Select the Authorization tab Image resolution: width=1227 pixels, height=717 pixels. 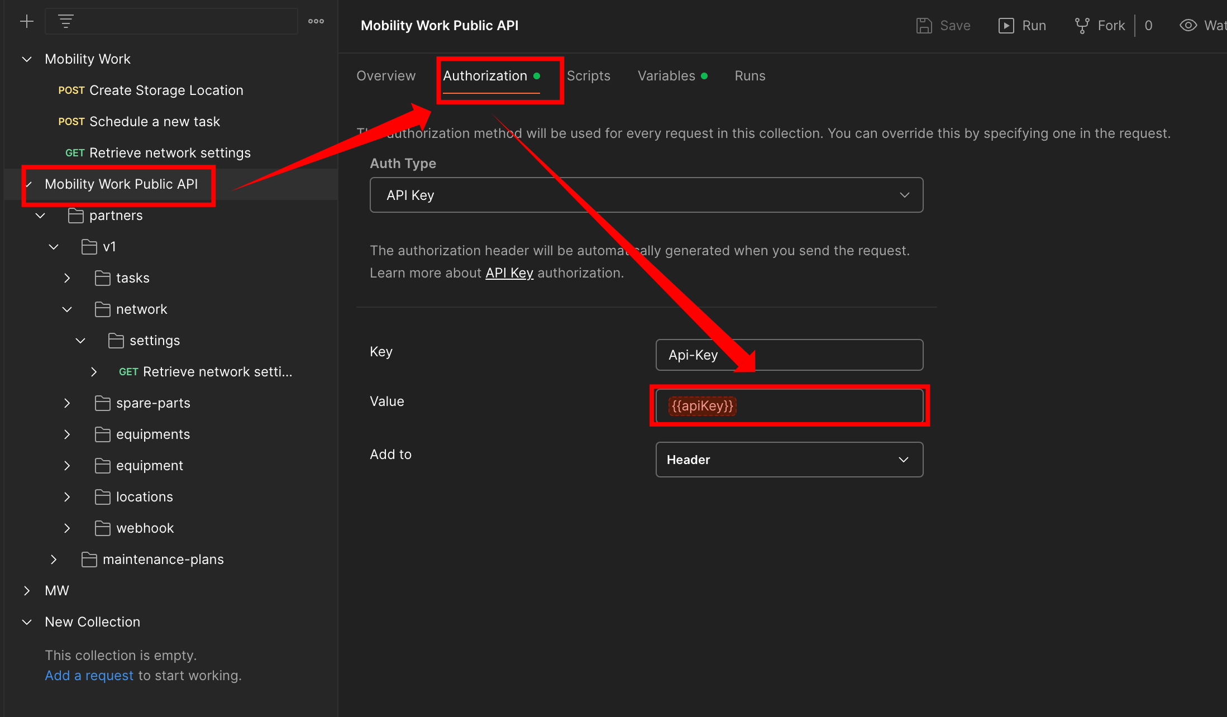(491, 76)
